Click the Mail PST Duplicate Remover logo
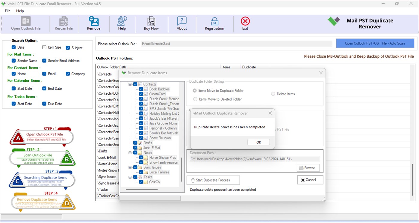 (x=333, y=21)
